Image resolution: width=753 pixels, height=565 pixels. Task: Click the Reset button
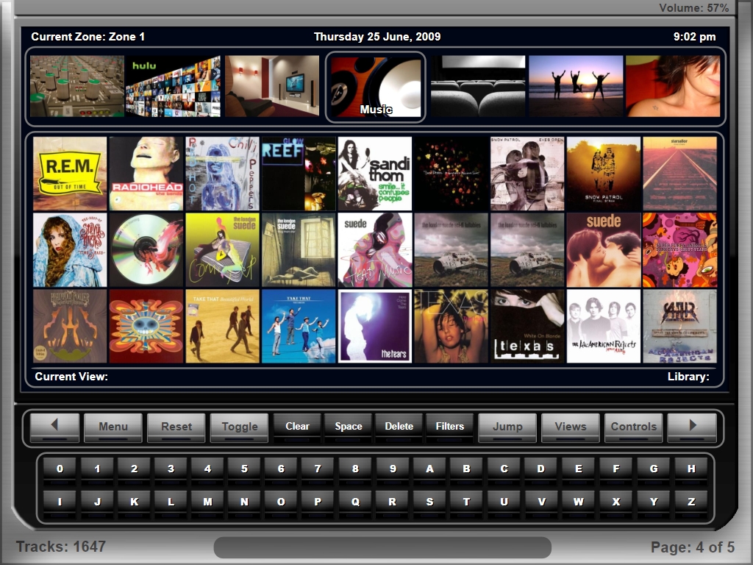click(x=176, y=427)
